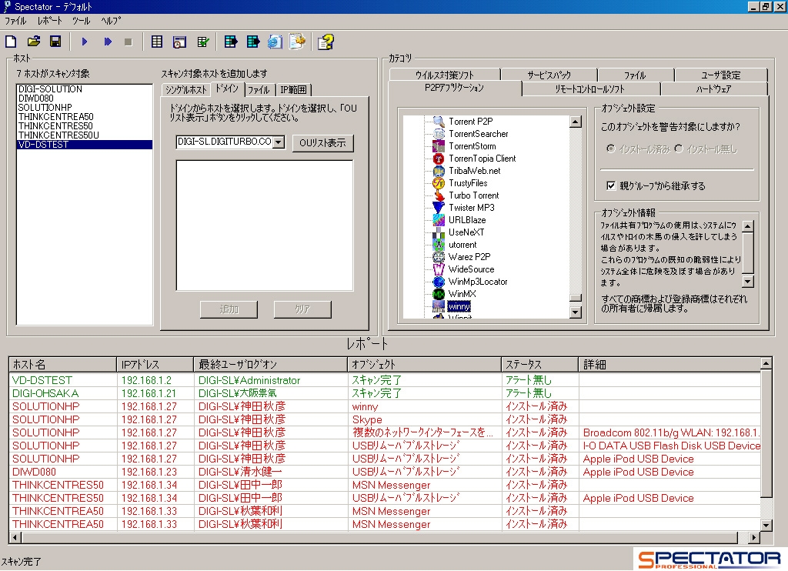Viewport: 788px width, 571px height.
Task: Click the クリア button
Action: point(302,309)
